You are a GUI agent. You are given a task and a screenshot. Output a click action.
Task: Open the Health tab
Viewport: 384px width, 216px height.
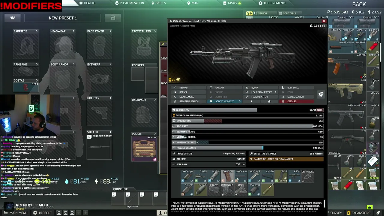point(87,3)
